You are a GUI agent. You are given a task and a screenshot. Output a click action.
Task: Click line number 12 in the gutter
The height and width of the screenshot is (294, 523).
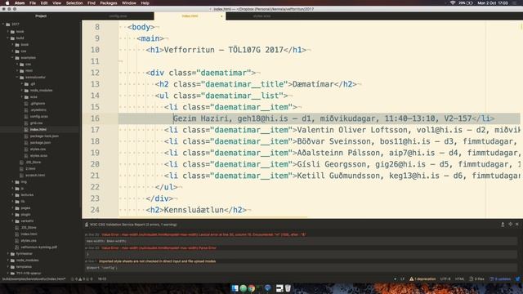[x=95, y=73]
